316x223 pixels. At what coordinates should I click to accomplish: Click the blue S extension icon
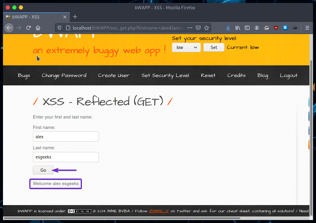point(285,28)
